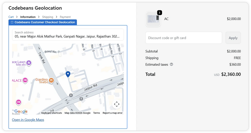Click the bus stop icon on Tank Rd
Image resolution: width=251 pixels, height=133 pixels.
click(71, 95)
